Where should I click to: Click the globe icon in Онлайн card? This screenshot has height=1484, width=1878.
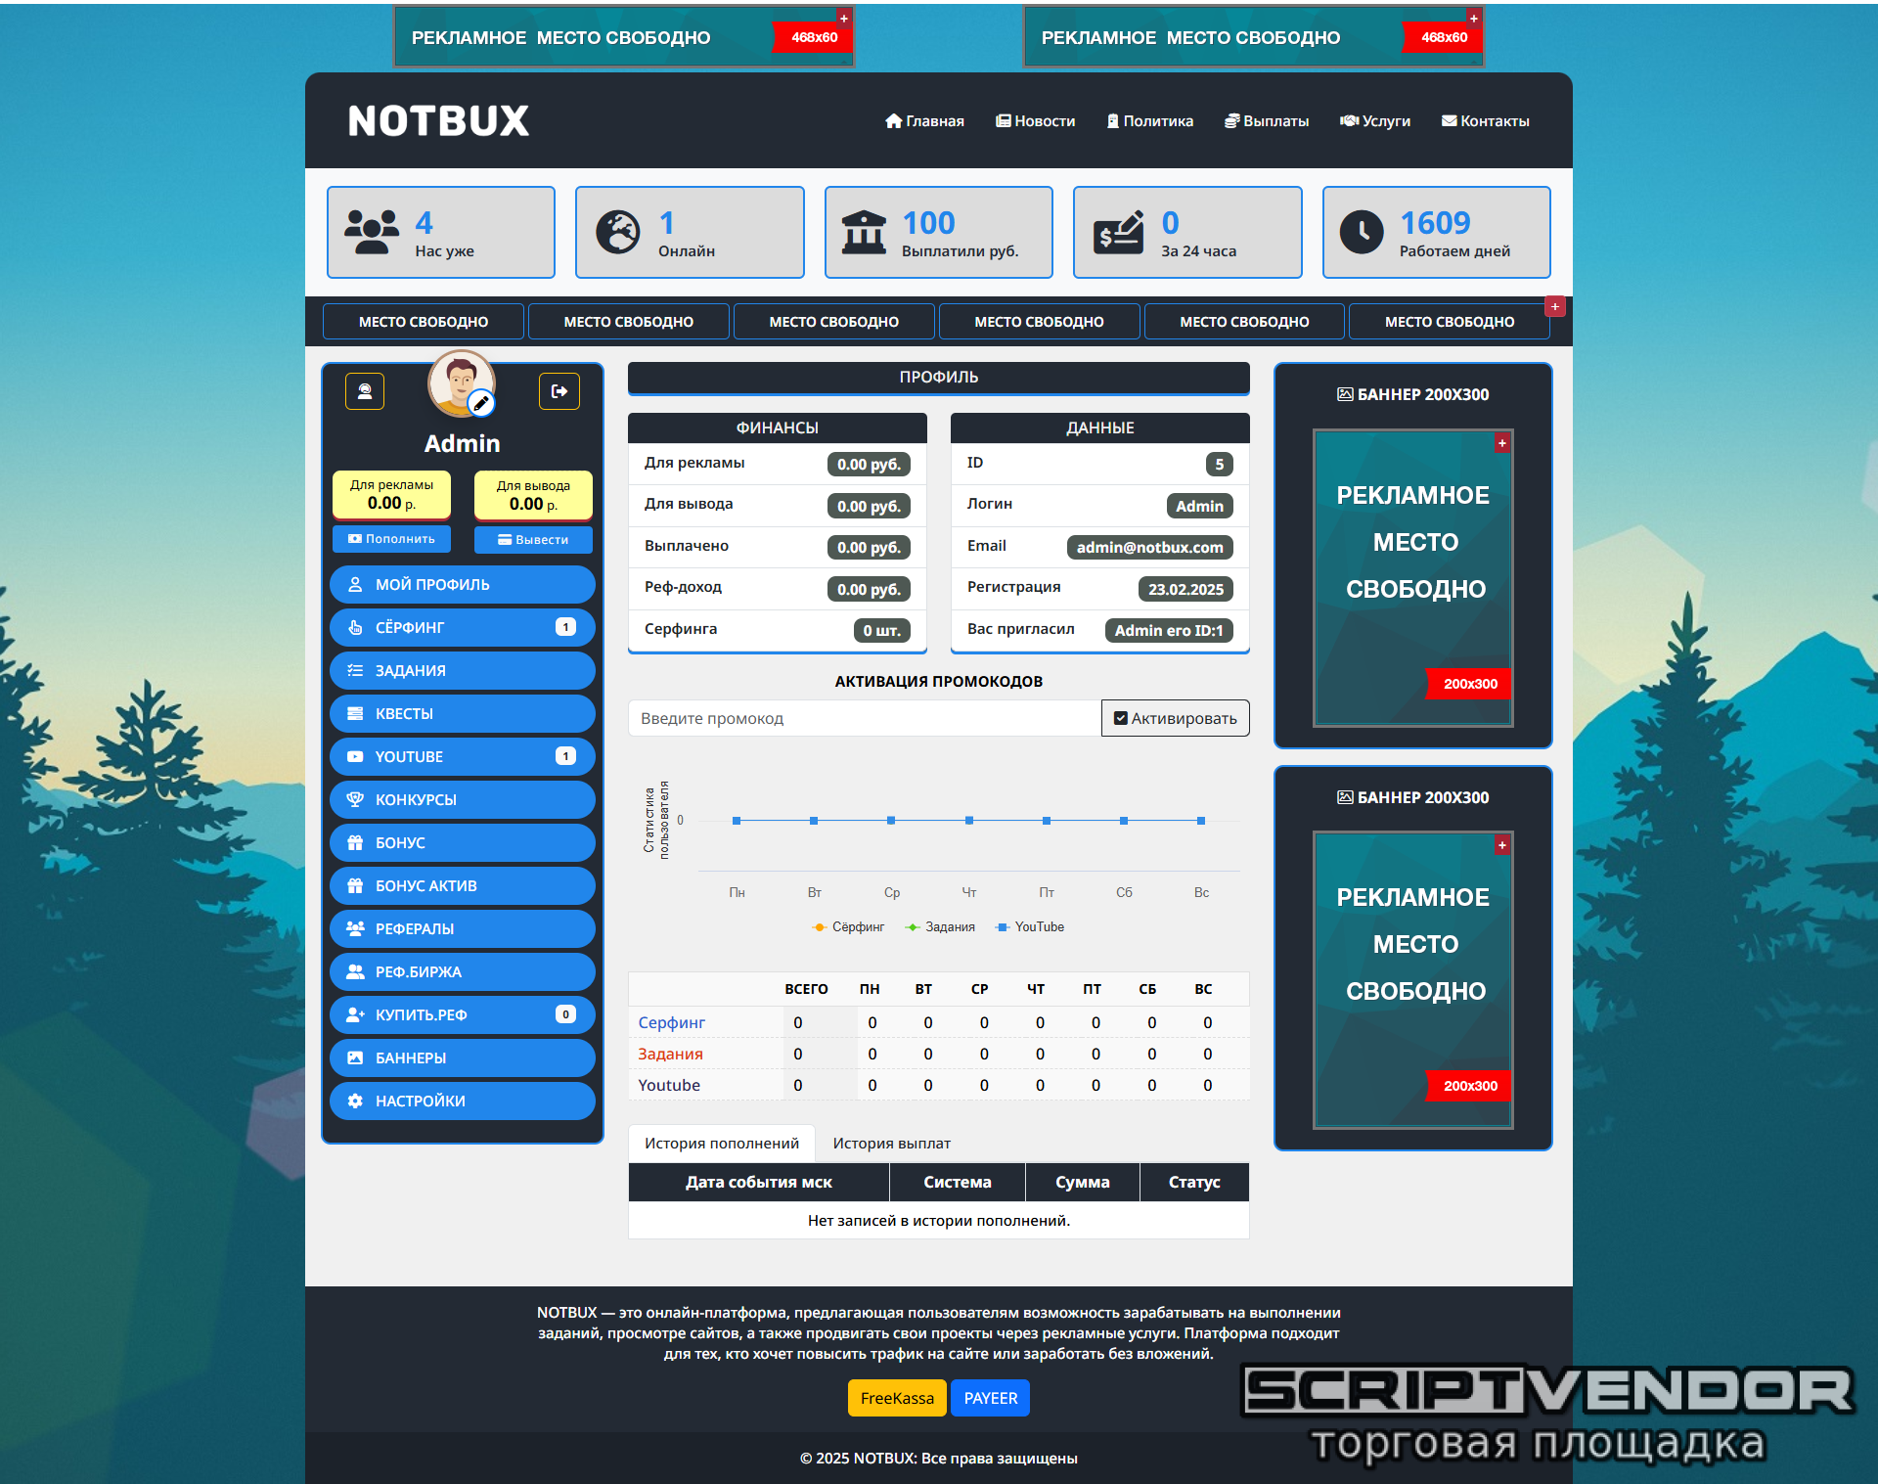point(618,233)
